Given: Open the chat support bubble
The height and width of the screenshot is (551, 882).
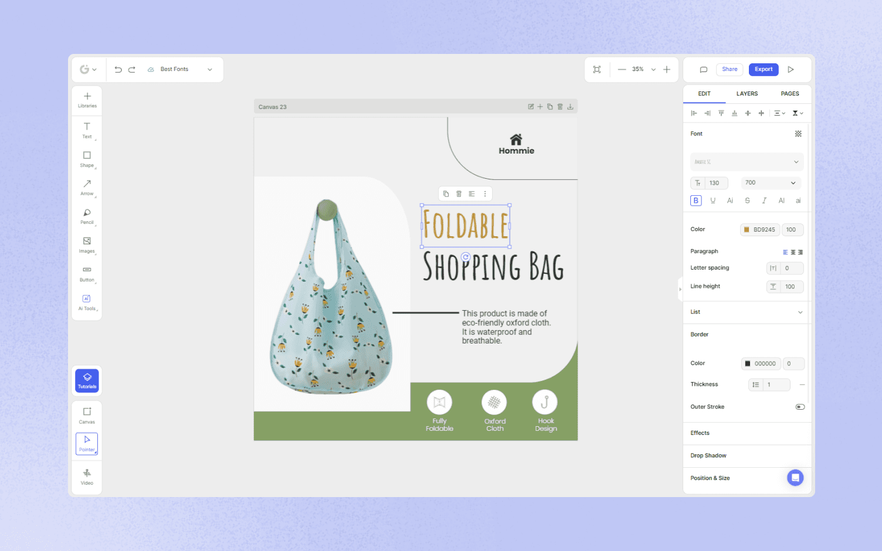Looking at the screenshot, I should pos(795,478).
